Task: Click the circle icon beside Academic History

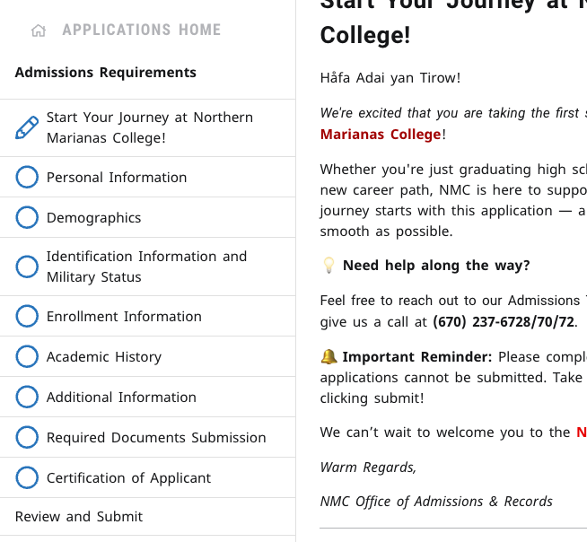Action: coord(27,357)
